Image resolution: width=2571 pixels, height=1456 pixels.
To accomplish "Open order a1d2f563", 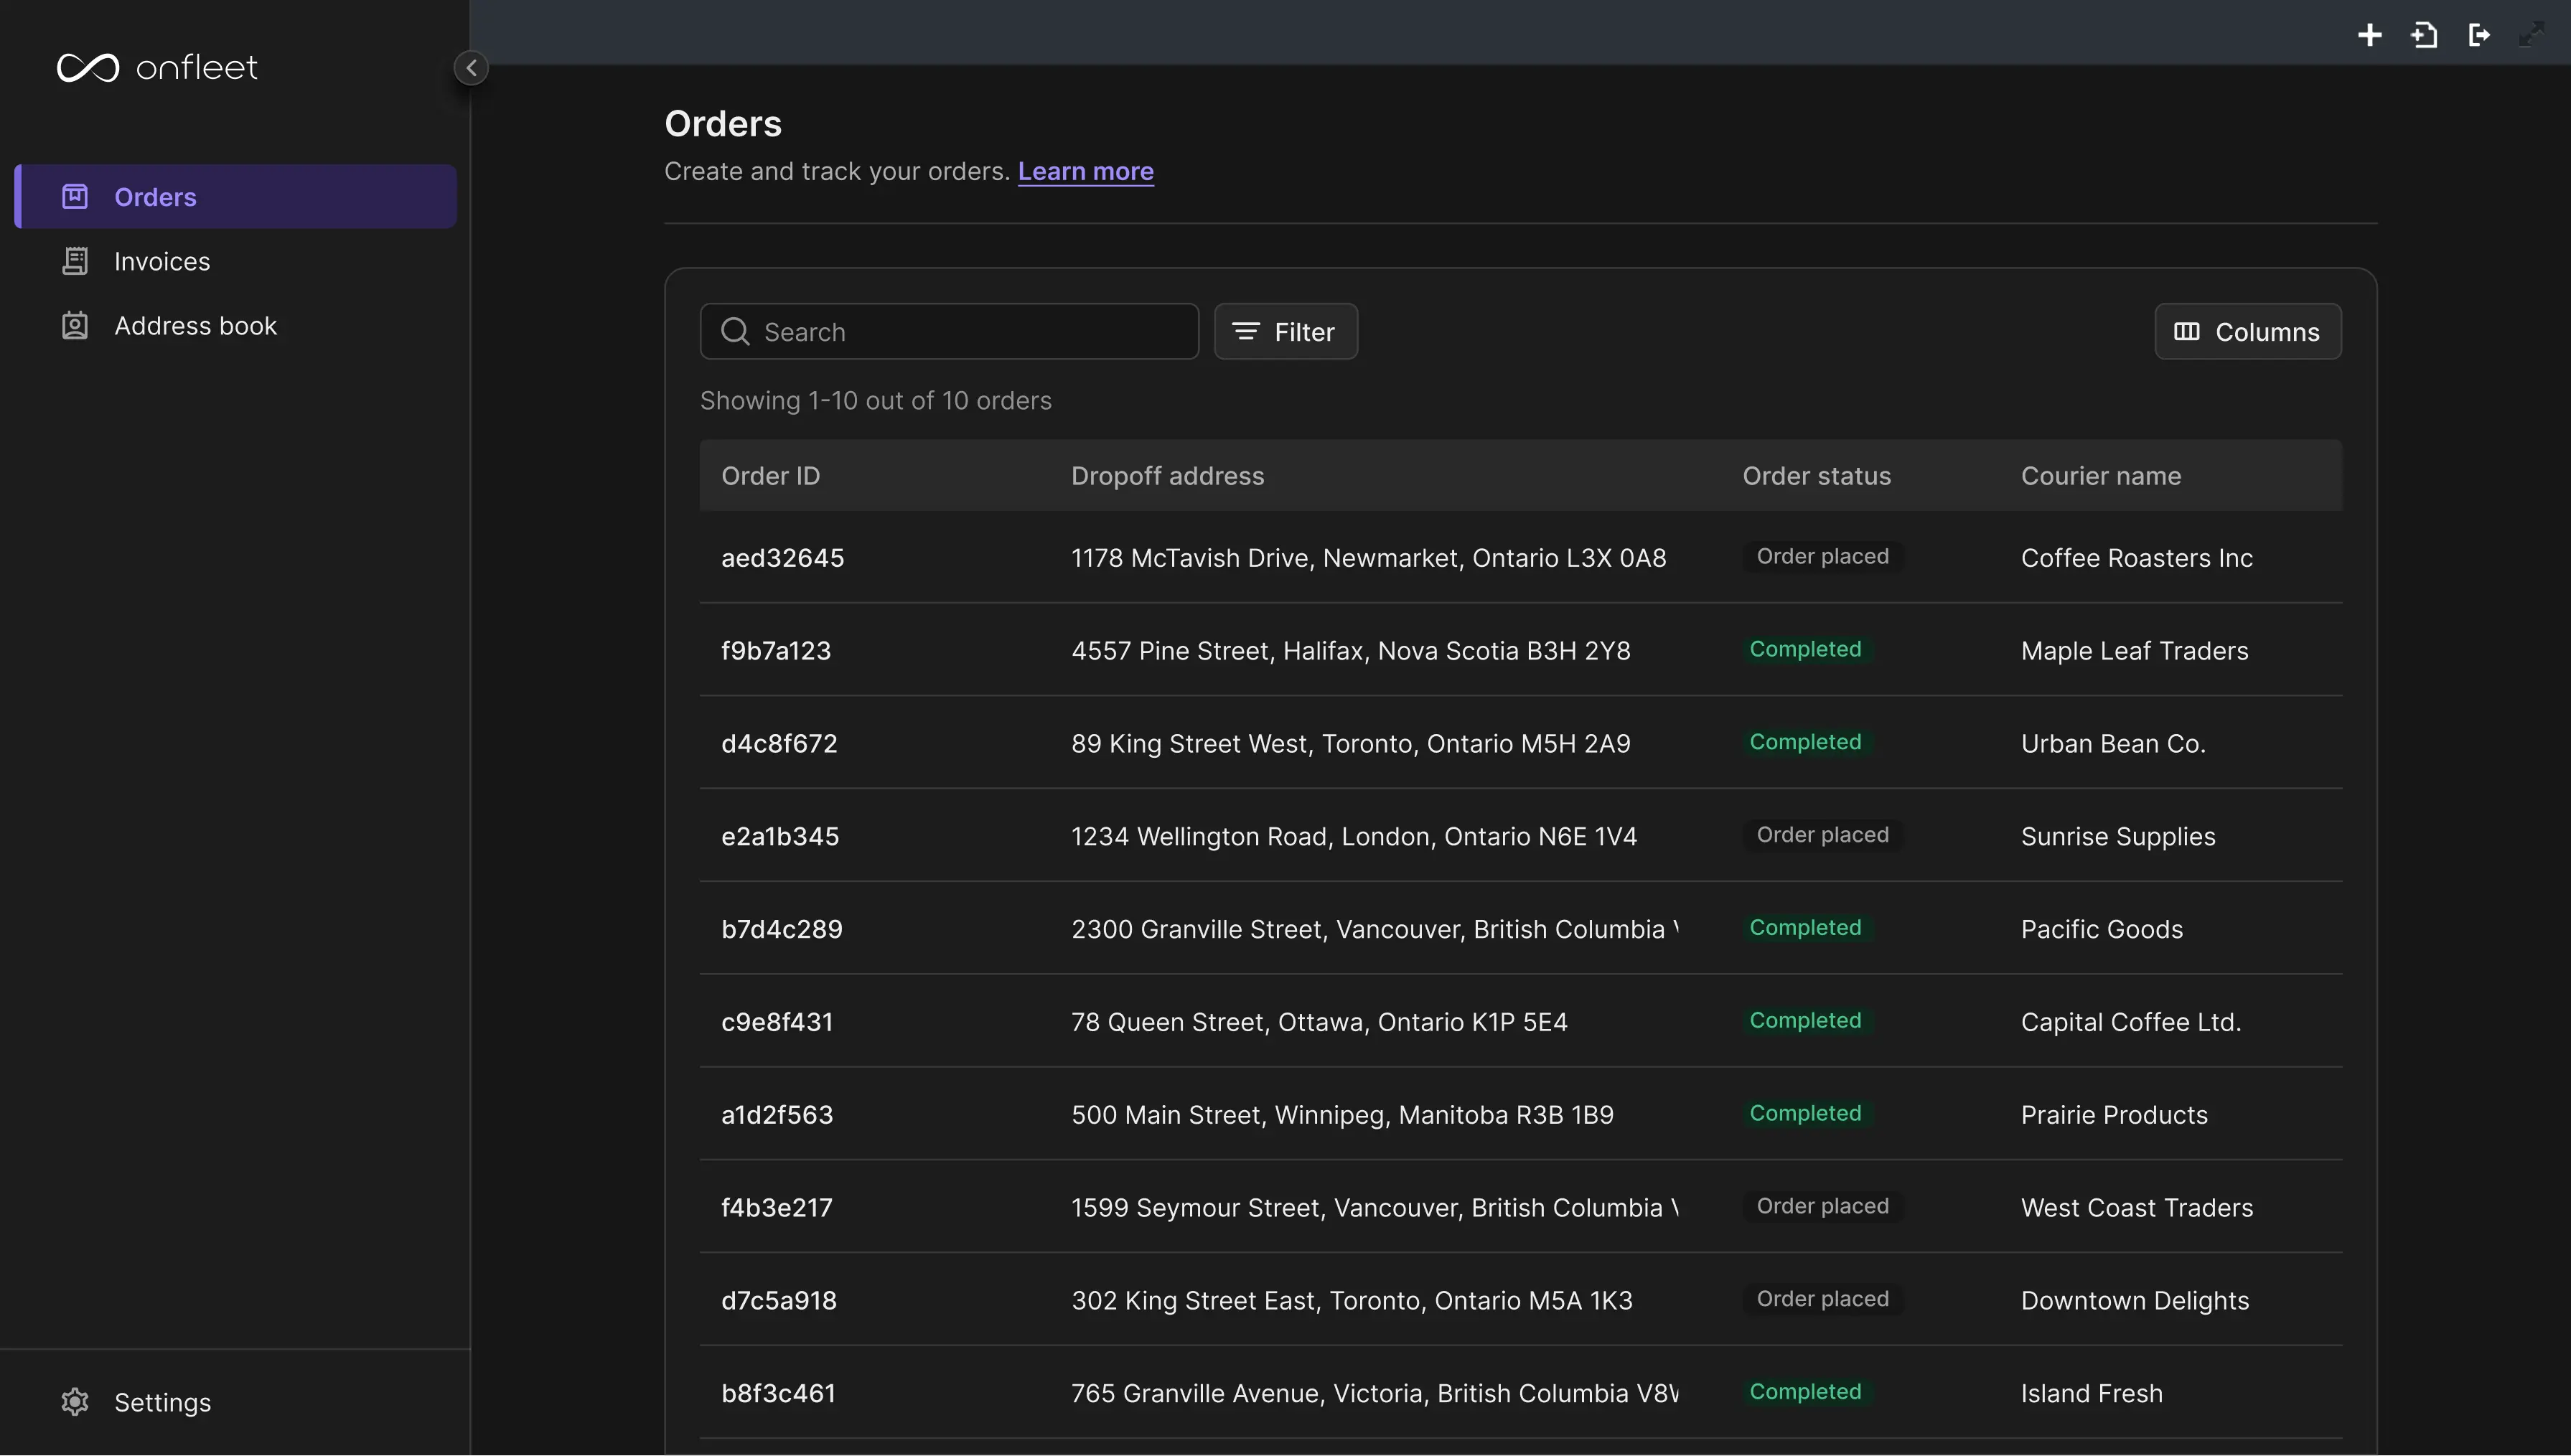I will click(x=777, y=1115).
